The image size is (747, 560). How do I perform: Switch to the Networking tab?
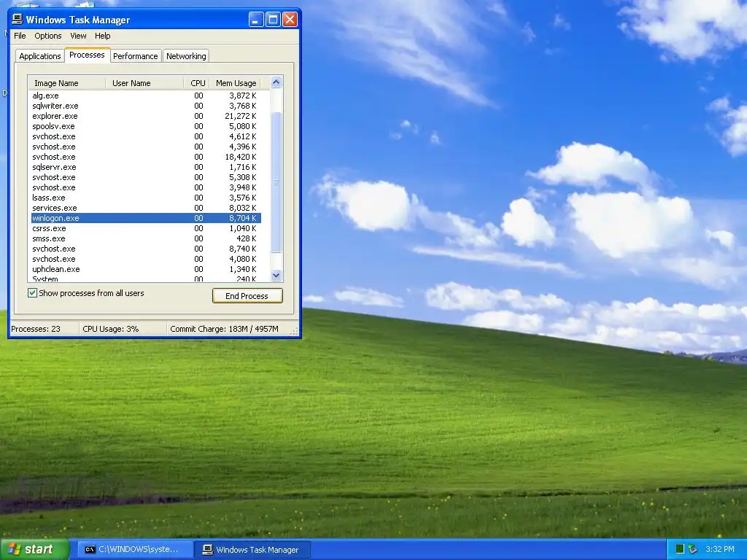186,56
